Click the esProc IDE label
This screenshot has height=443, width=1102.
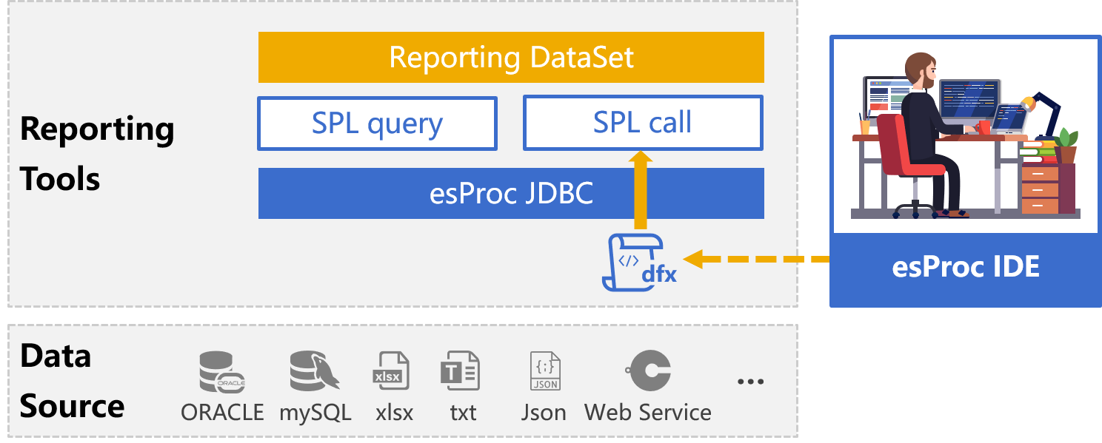tap(966, 266)
